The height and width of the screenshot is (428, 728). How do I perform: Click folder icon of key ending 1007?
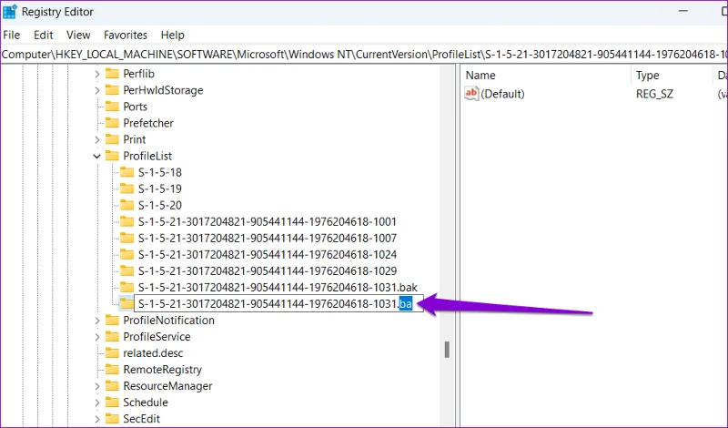[126, 238]
